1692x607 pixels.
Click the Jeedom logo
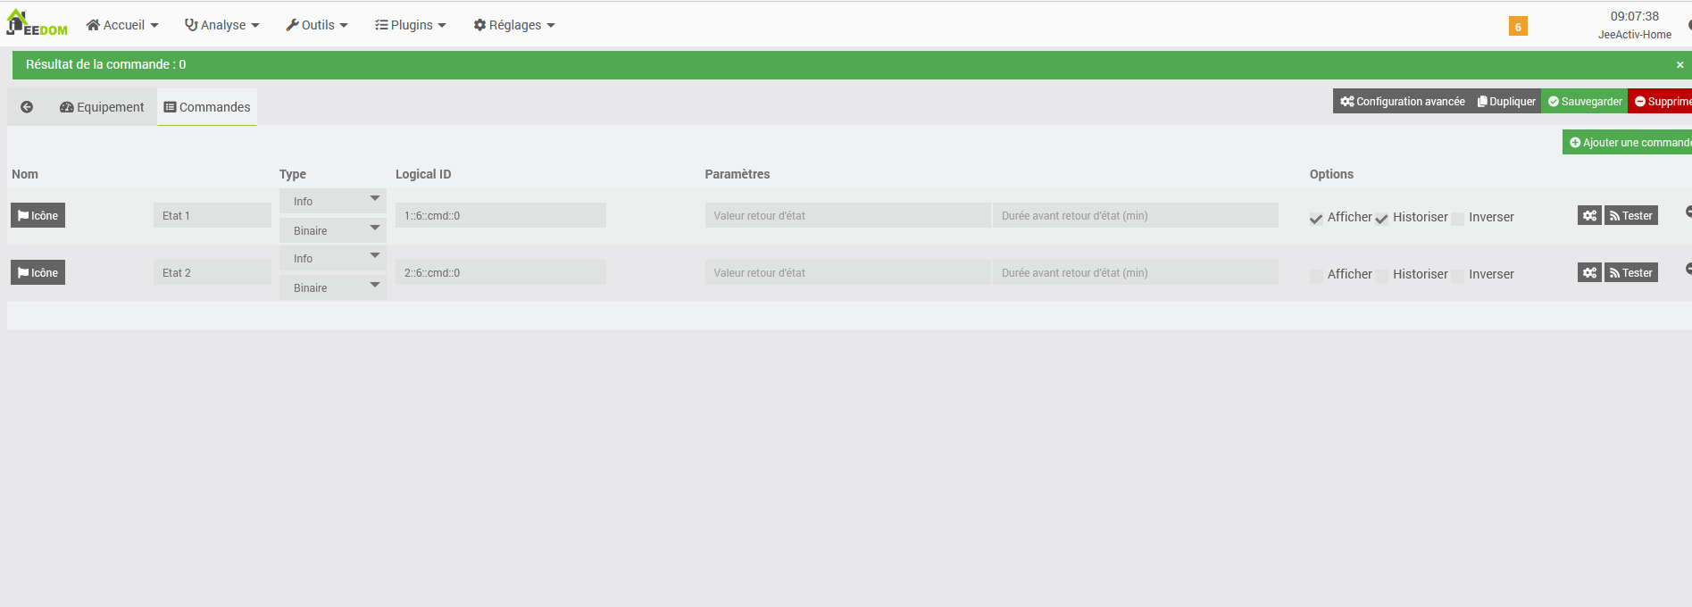pos(38,23)
